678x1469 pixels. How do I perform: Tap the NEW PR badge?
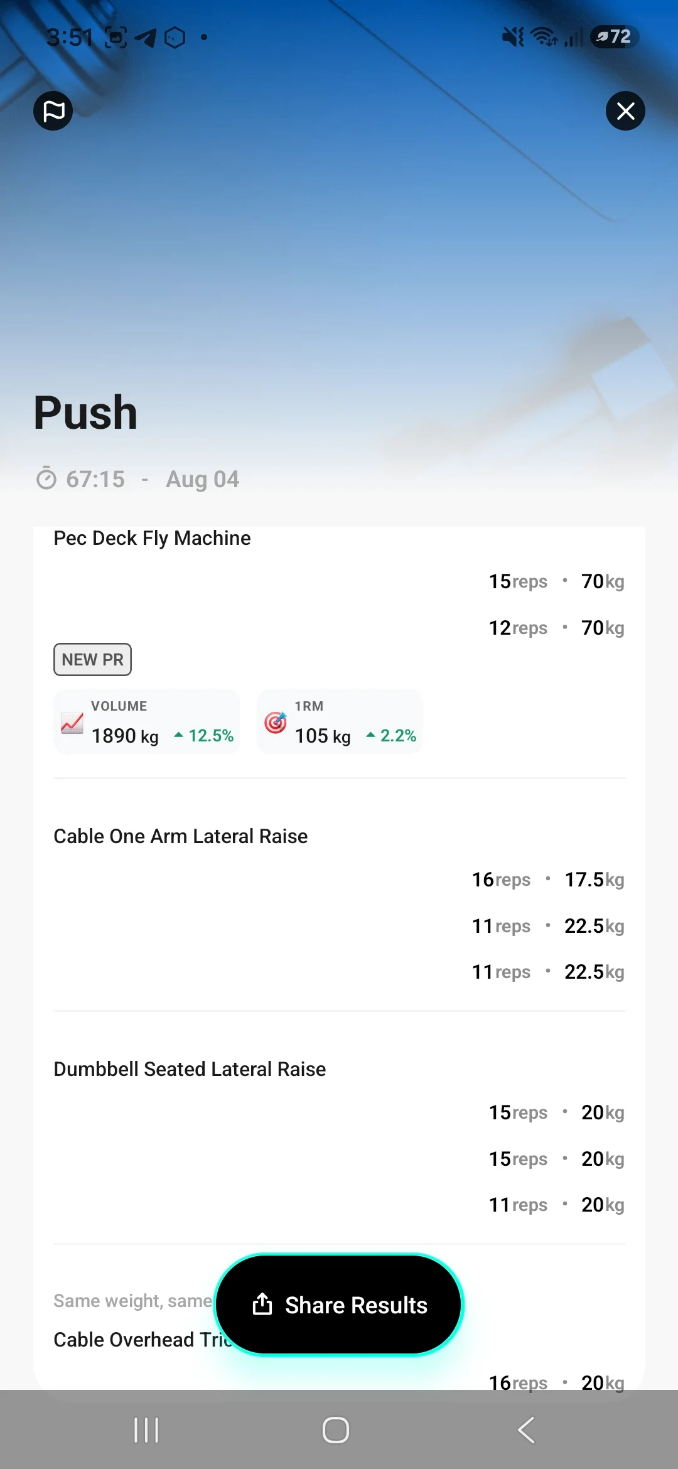92,659
